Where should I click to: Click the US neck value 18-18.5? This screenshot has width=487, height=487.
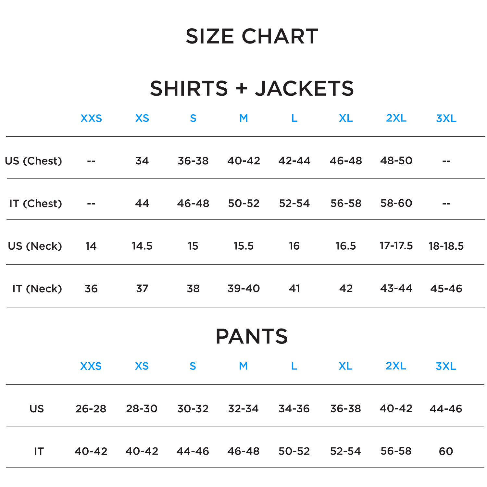(446, 246)
